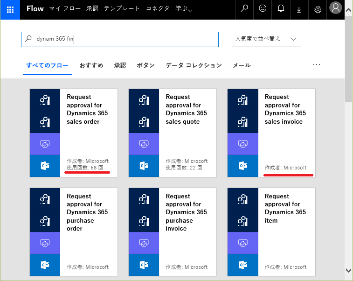Click the Outlook icon on sales invoice card
Image resolution: width=353 pixels, height=281 pixels.
click(x=243, y=166)
